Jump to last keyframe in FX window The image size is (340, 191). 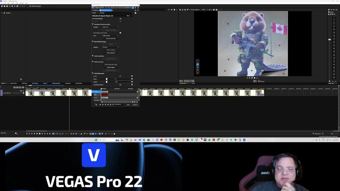click(x=108, y=105)
